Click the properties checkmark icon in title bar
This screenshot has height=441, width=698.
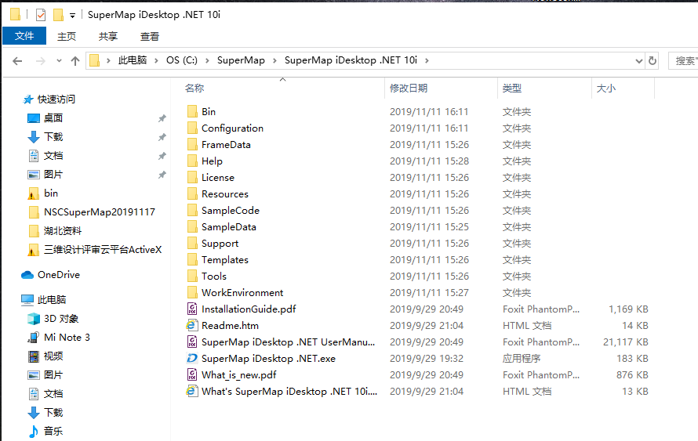point(41,15)
